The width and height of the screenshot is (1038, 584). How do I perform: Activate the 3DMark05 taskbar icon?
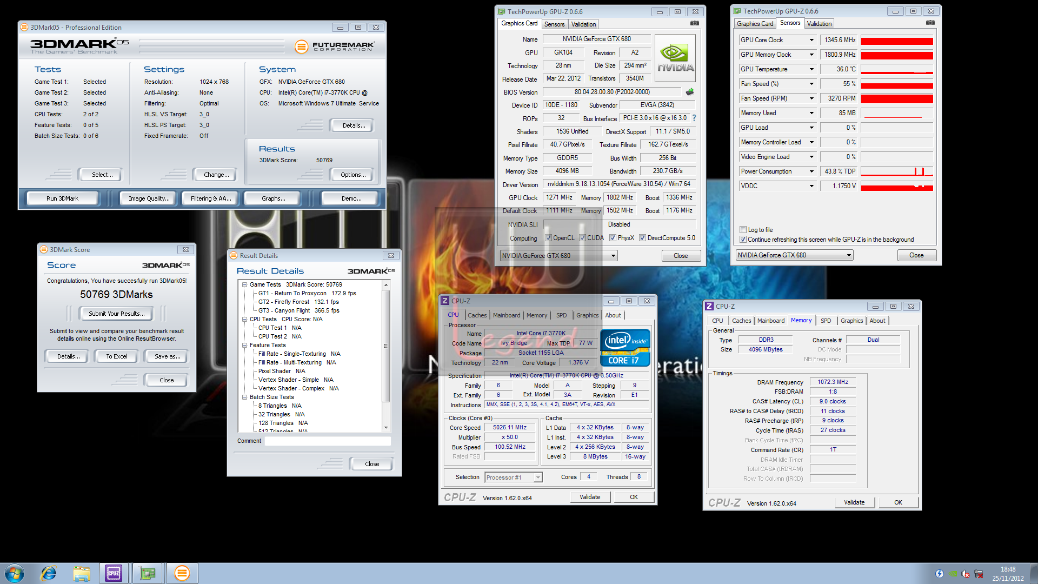[x=182, y=573]
